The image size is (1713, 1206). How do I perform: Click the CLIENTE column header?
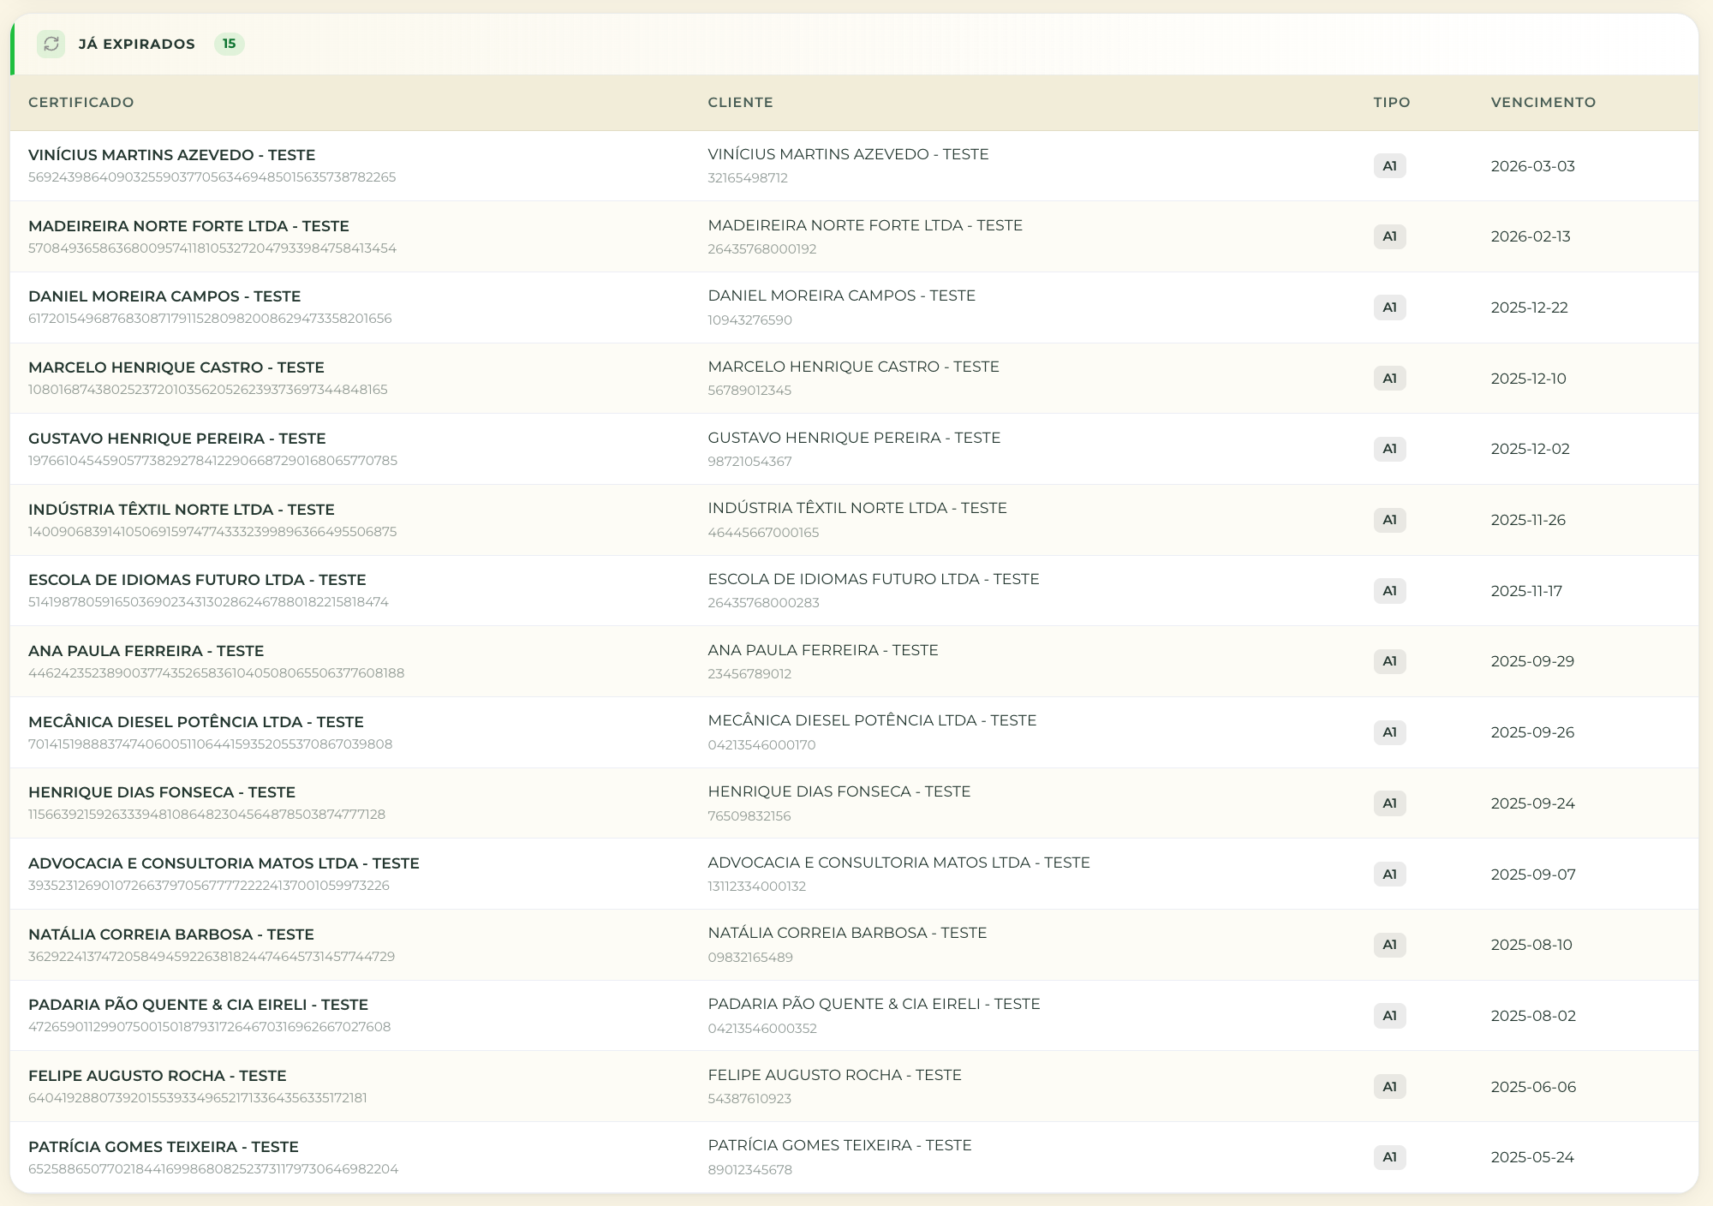[x=741, y=102]
